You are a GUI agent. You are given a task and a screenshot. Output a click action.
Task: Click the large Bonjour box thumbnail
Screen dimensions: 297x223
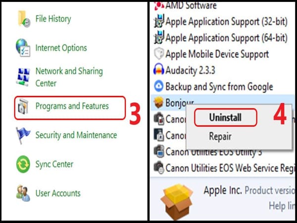click(177, 202)
